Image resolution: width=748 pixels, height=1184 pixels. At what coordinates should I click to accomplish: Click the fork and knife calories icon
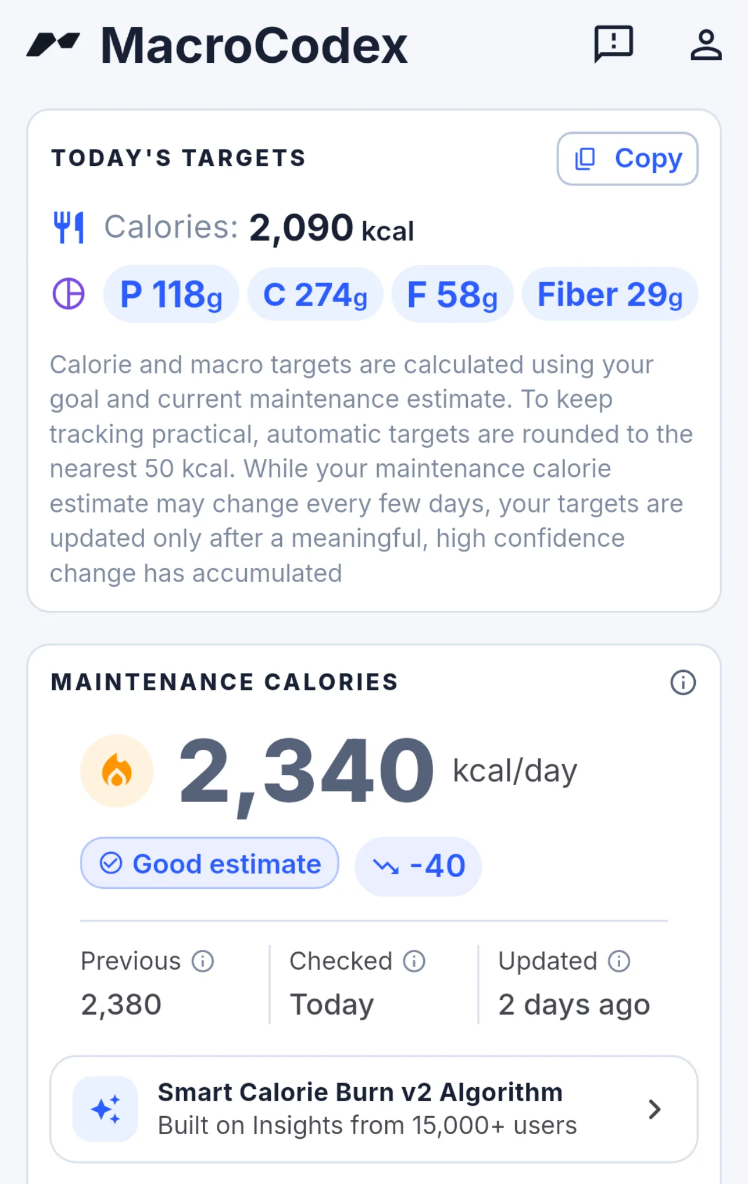69,228
